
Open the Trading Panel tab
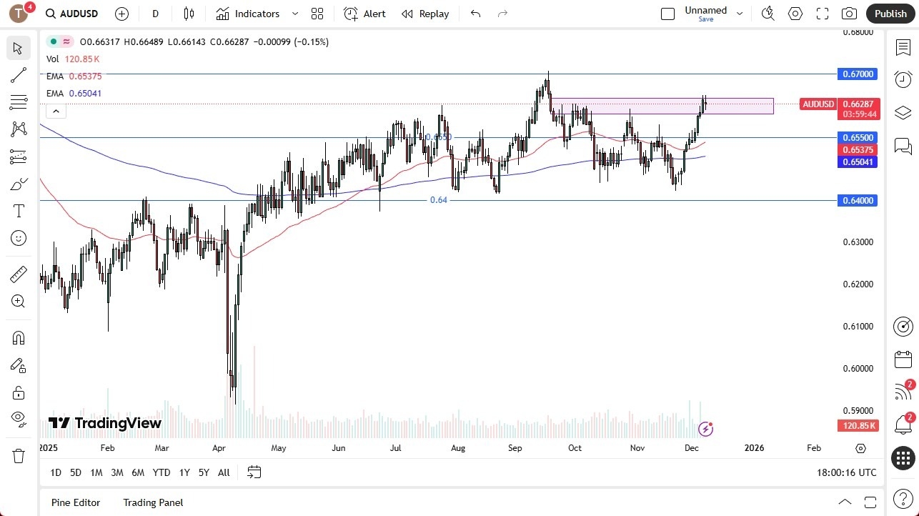pos(152,502)
